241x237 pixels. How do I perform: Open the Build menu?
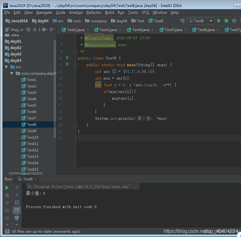pos(109,12)
